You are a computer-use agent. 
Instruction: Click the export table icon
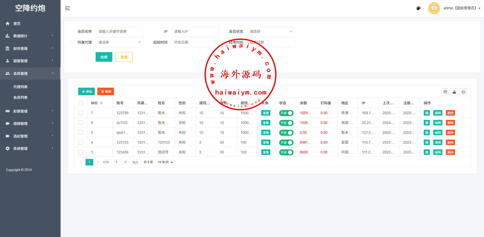[454, 92]
